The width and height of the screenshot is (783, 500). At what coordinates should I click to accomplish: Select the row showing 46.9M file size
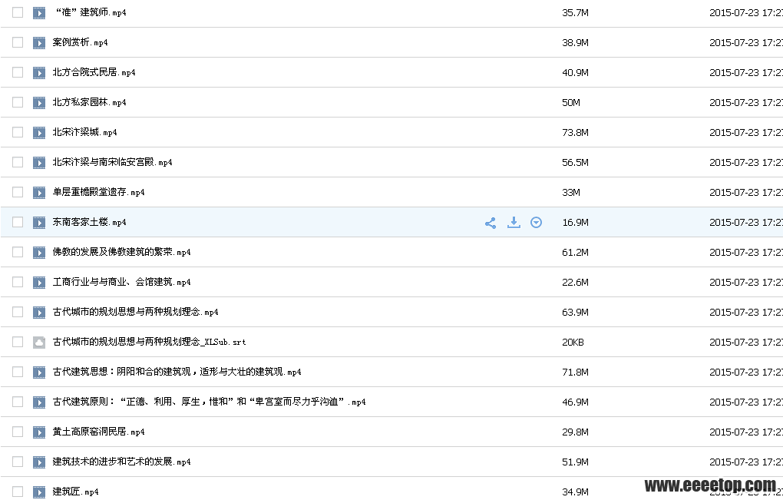(x=575, y=402)
